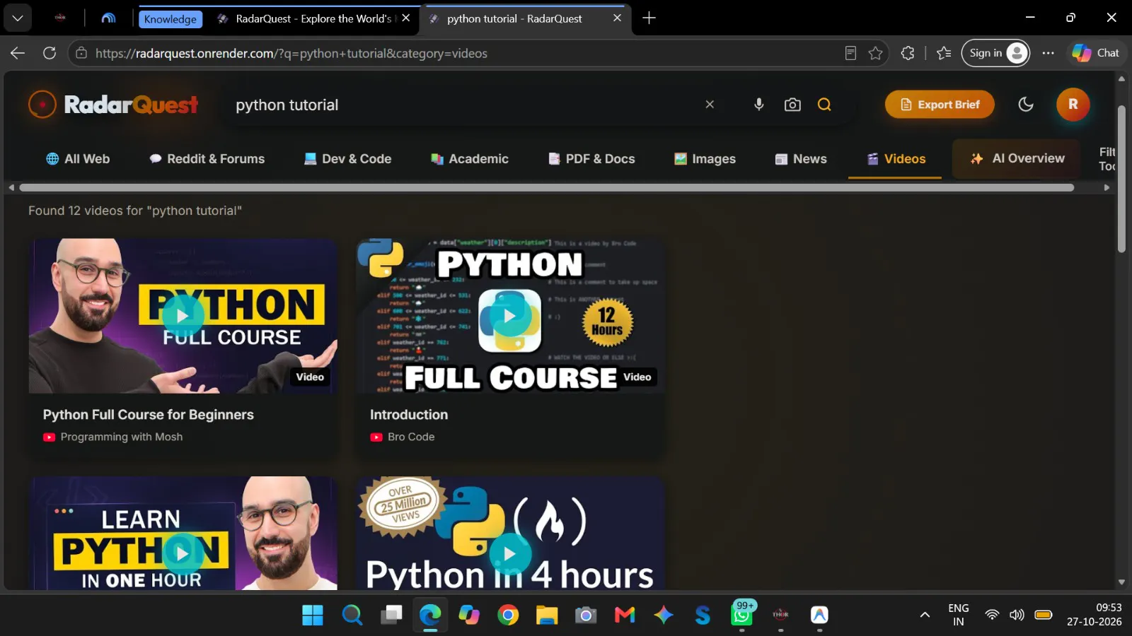Viewport: 1132px width, 636px height.
Task: Open the R user avatar menu
Action: (1073, 105)
